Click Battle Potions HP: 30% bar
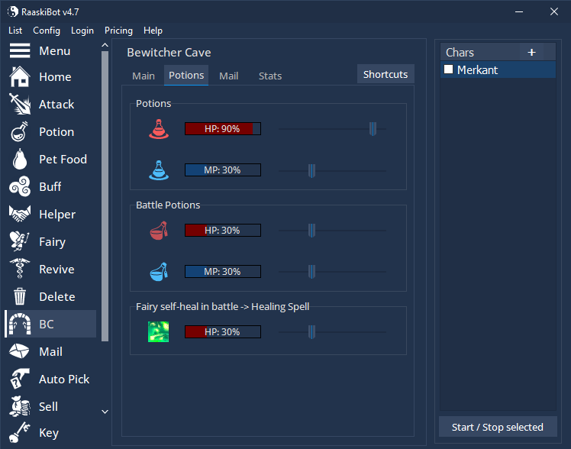The width and height of the screenshot is (571, 449). [x=223, y=231]
